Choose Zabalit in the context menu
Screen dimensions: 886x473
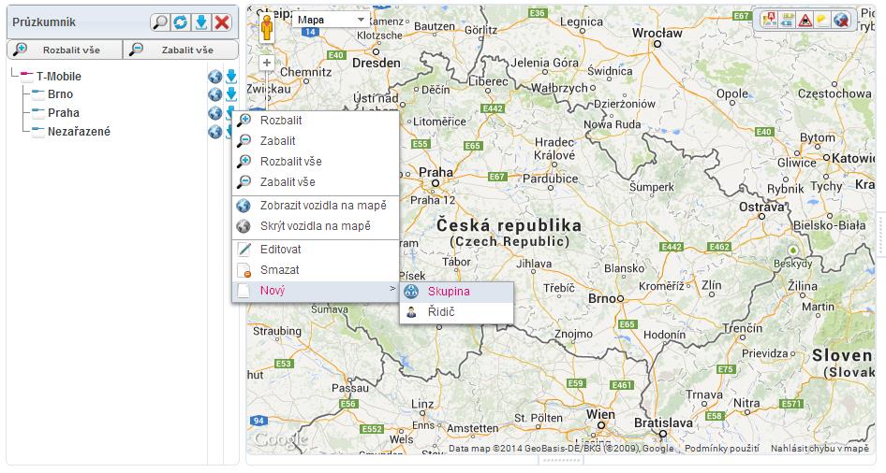point(316,141)
